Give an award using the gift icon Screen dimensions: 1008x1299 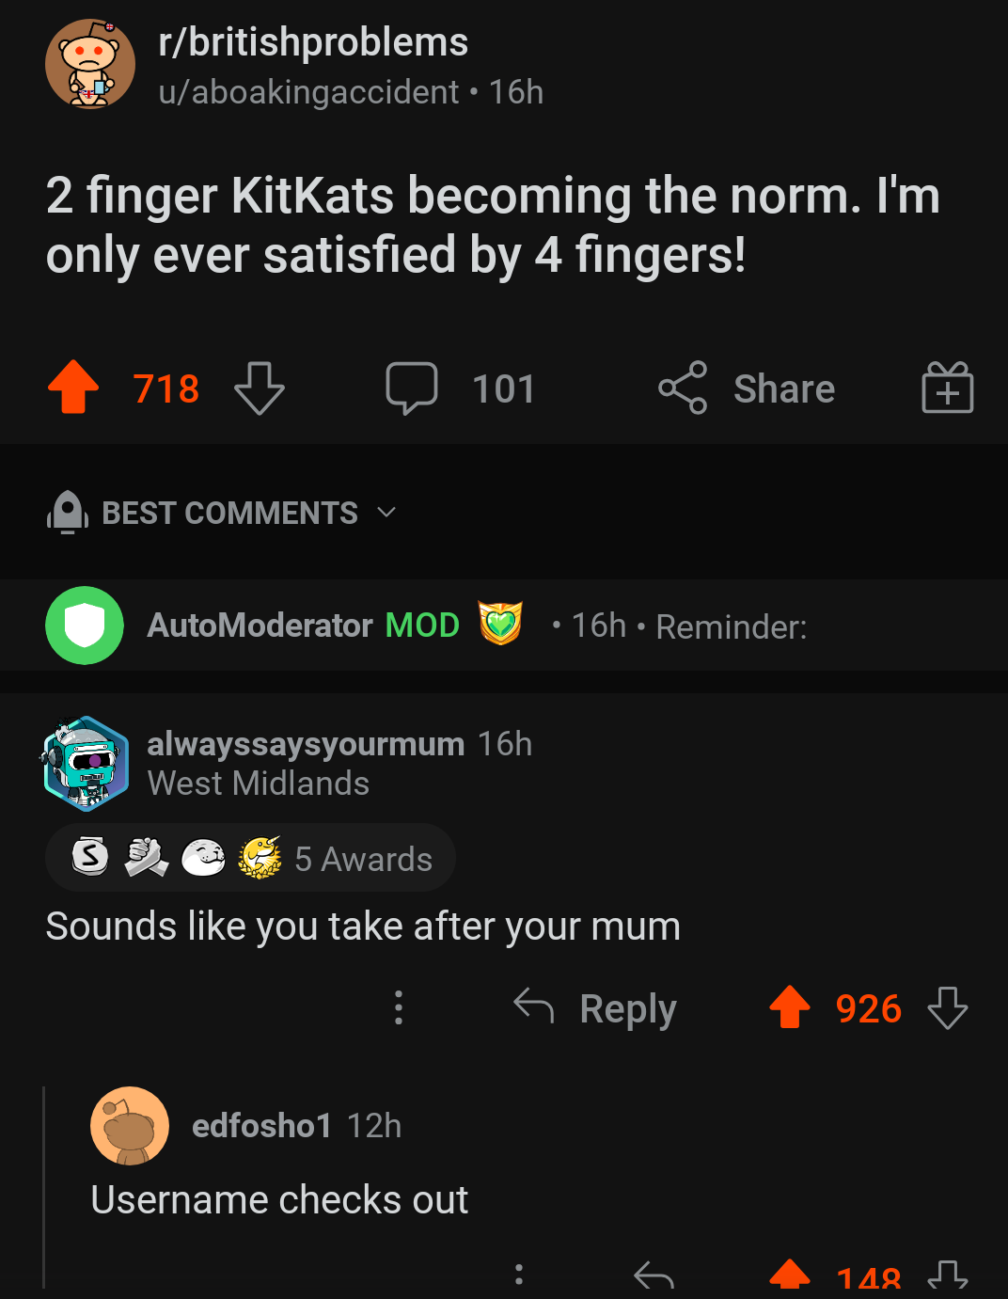[947, 387]
